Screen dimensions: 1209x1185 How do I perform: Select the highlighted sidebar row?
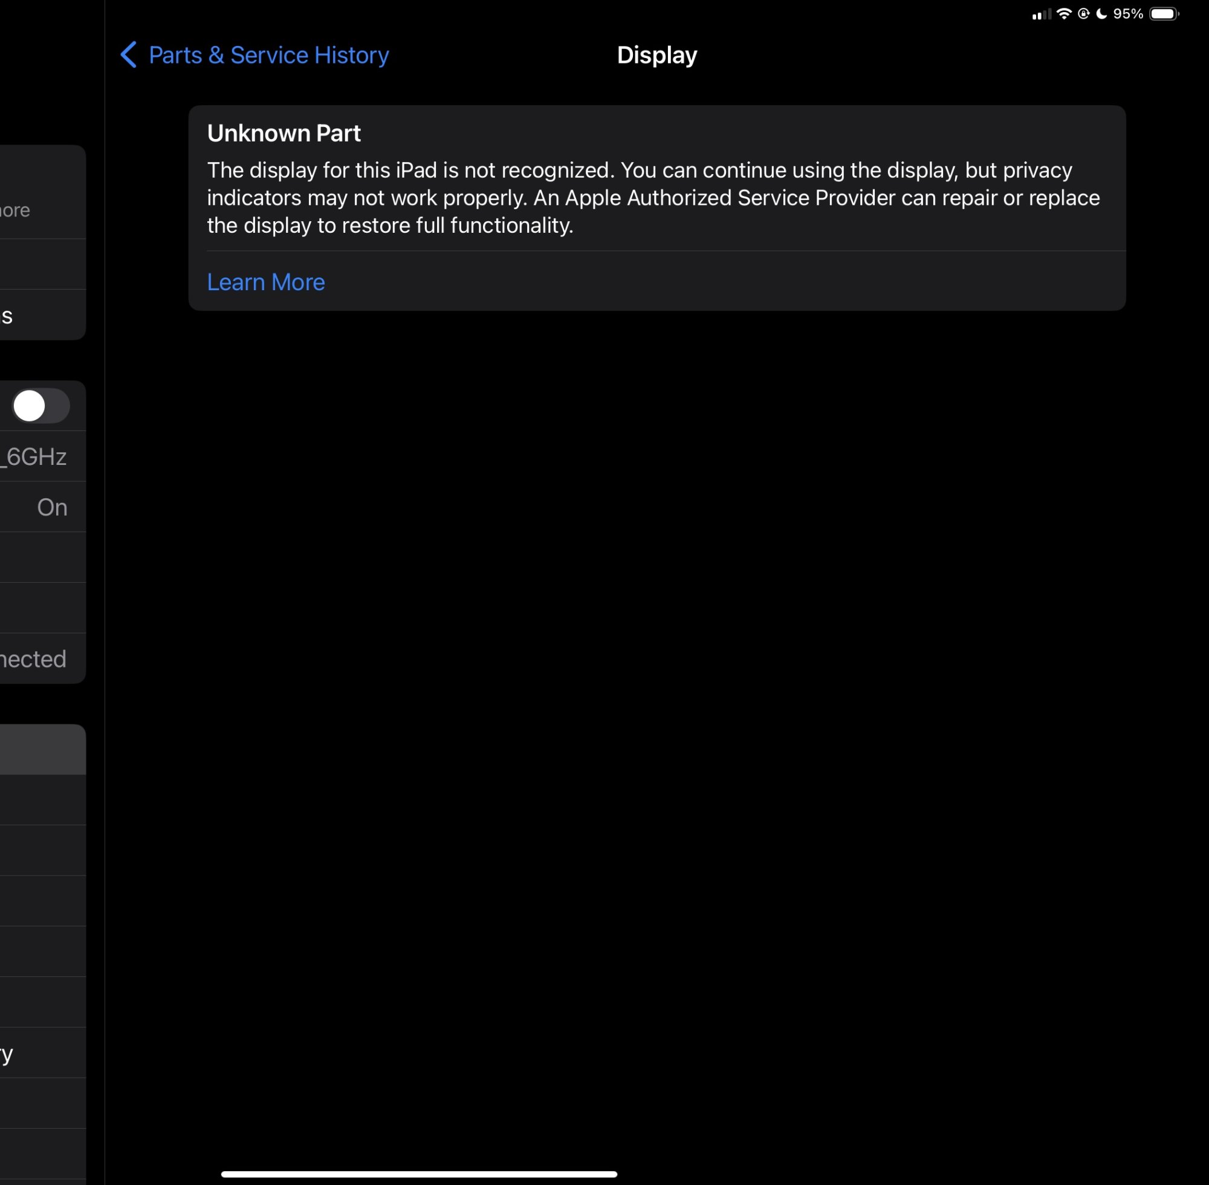[41, 749]
